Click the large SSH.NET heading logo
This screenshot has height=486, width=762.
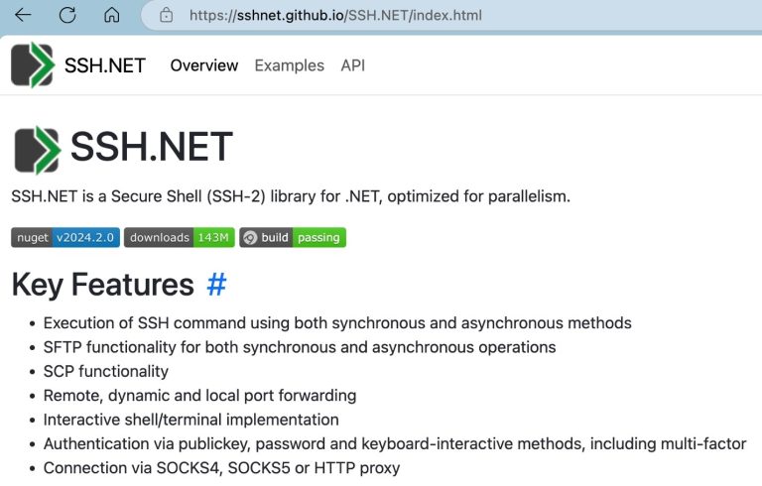point(37,150)
